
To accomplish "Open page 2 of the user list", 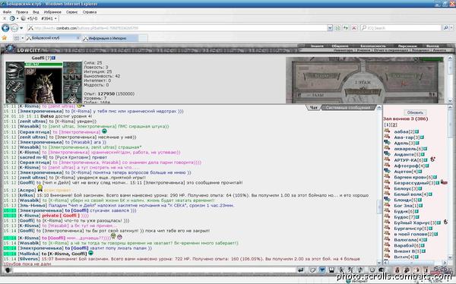I will coord(394,125).
